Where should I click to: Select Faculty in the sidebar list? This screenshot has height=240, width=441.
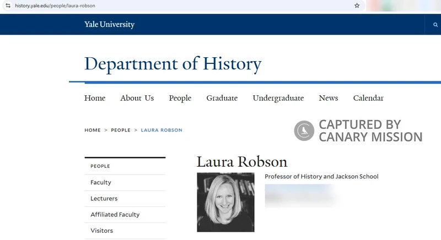101,182
